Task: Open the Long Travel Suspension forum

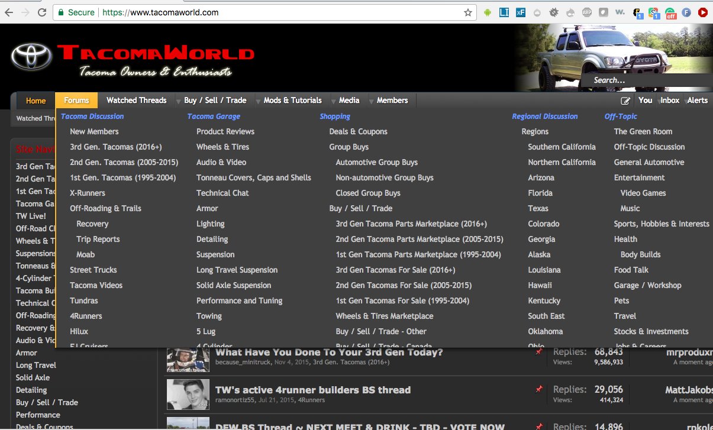Action: 237,270
